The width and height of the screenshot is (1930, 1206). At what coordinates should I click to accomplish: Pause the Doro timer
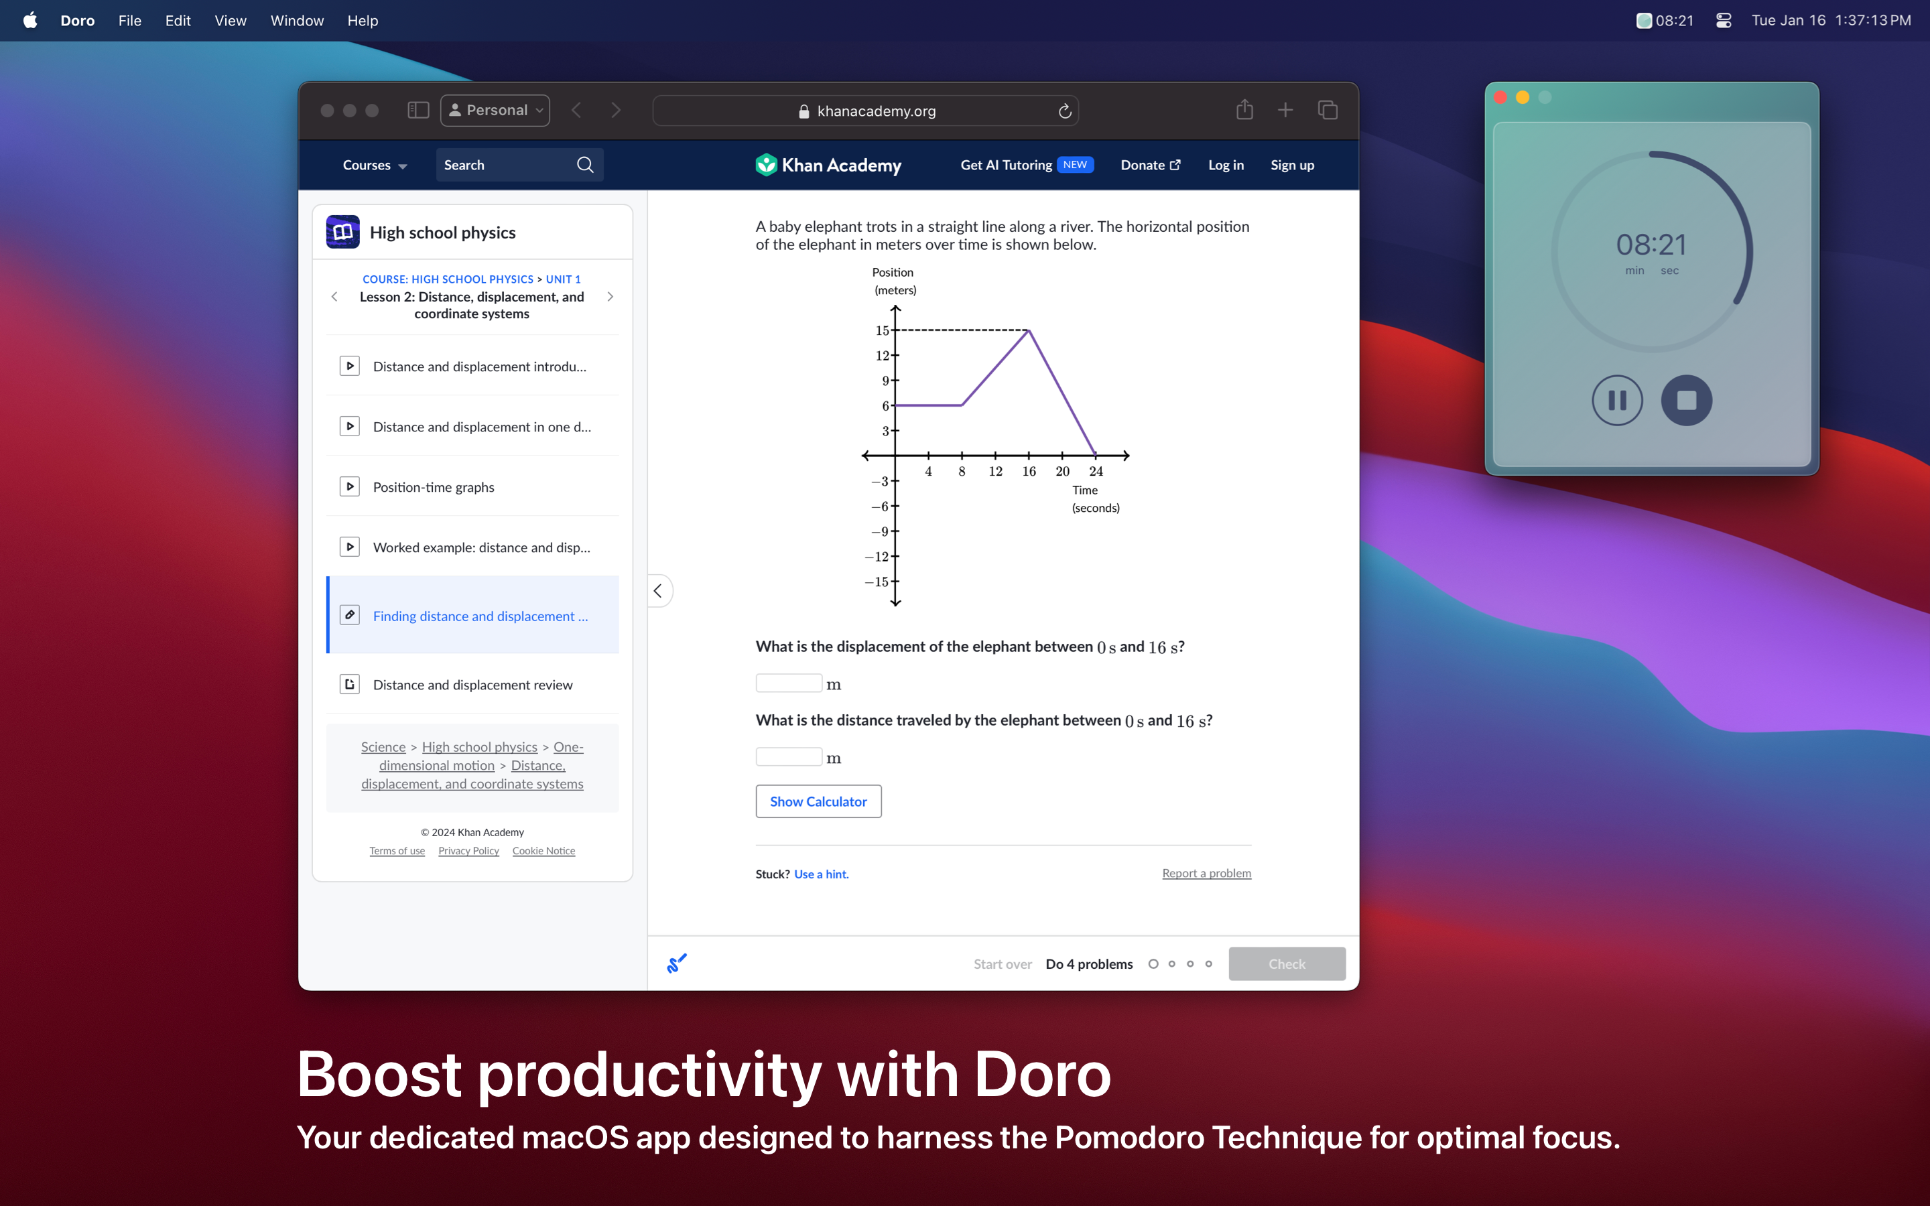tap(1616, 401)
